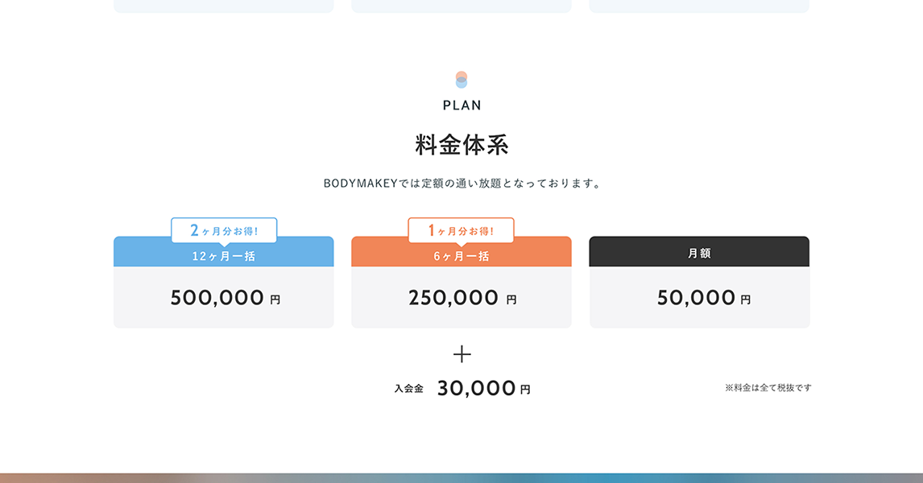Click the 入会金 label
923x483 pixels.
point(408,388)
